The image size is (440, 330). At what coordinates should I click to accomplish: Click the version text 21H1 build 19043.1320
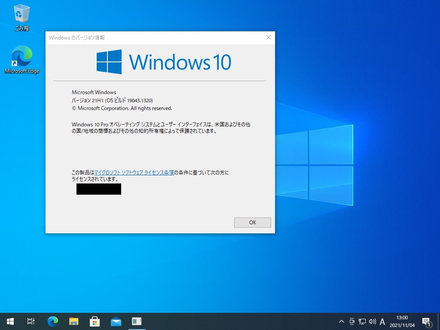pos(112,101)
